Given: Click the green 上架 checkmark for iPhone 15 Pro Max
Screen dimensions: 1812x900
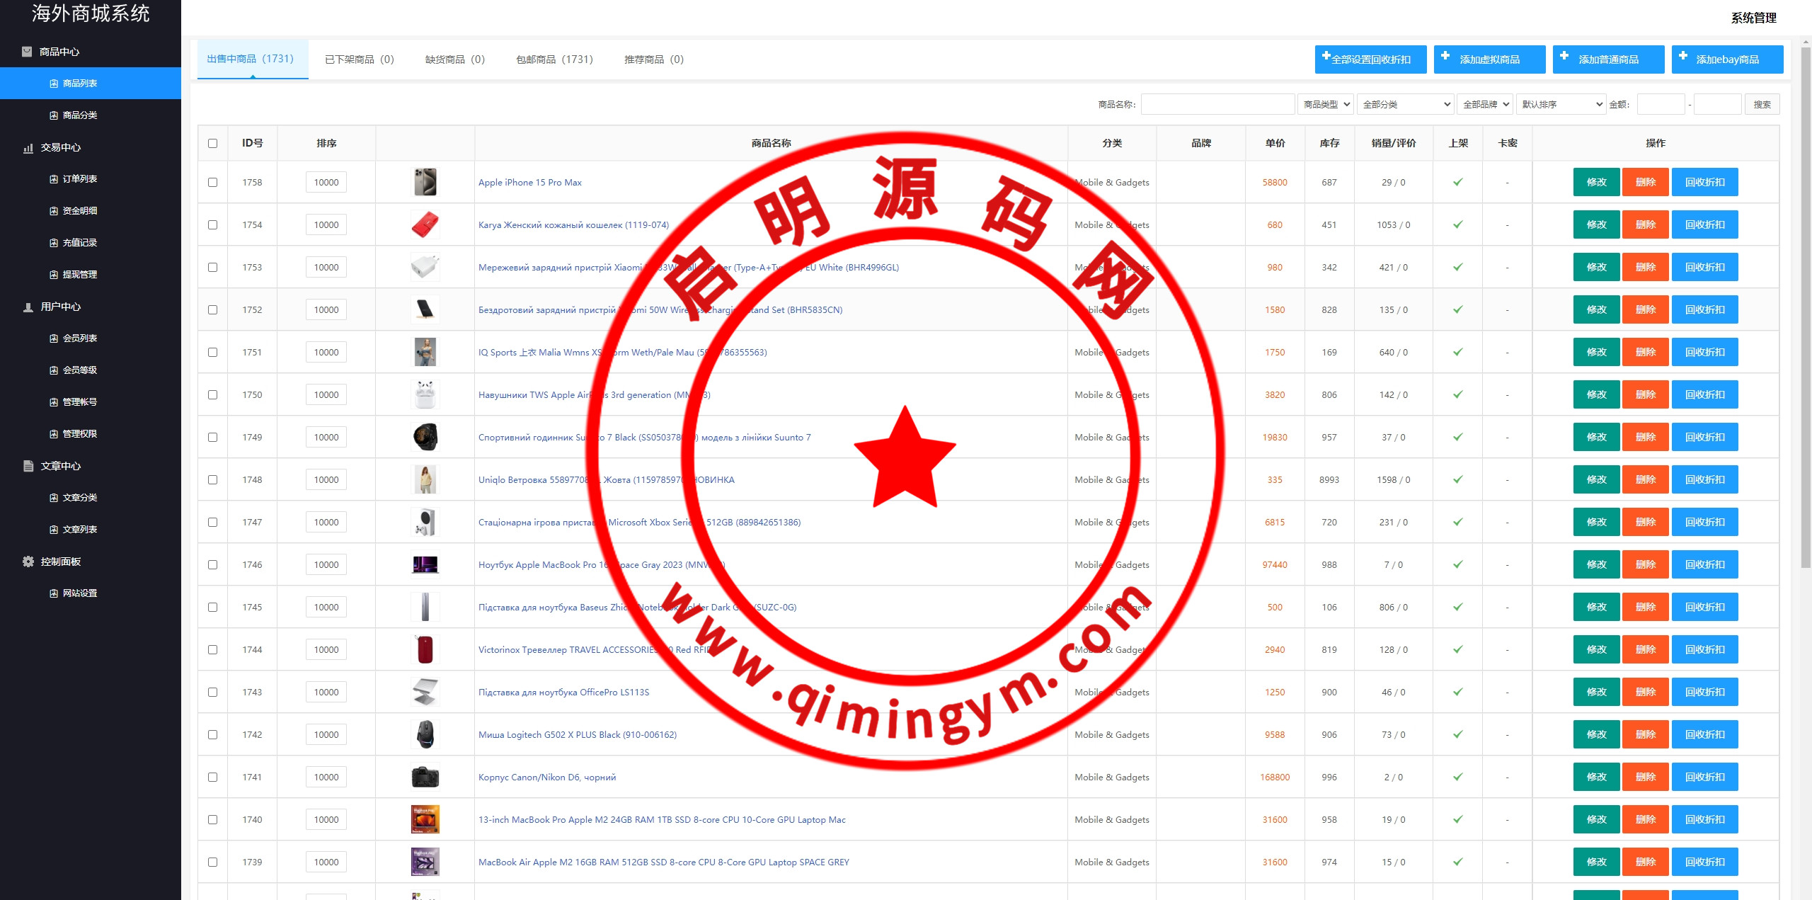Looking at the screenshot, I should (x=1458, y=183).
